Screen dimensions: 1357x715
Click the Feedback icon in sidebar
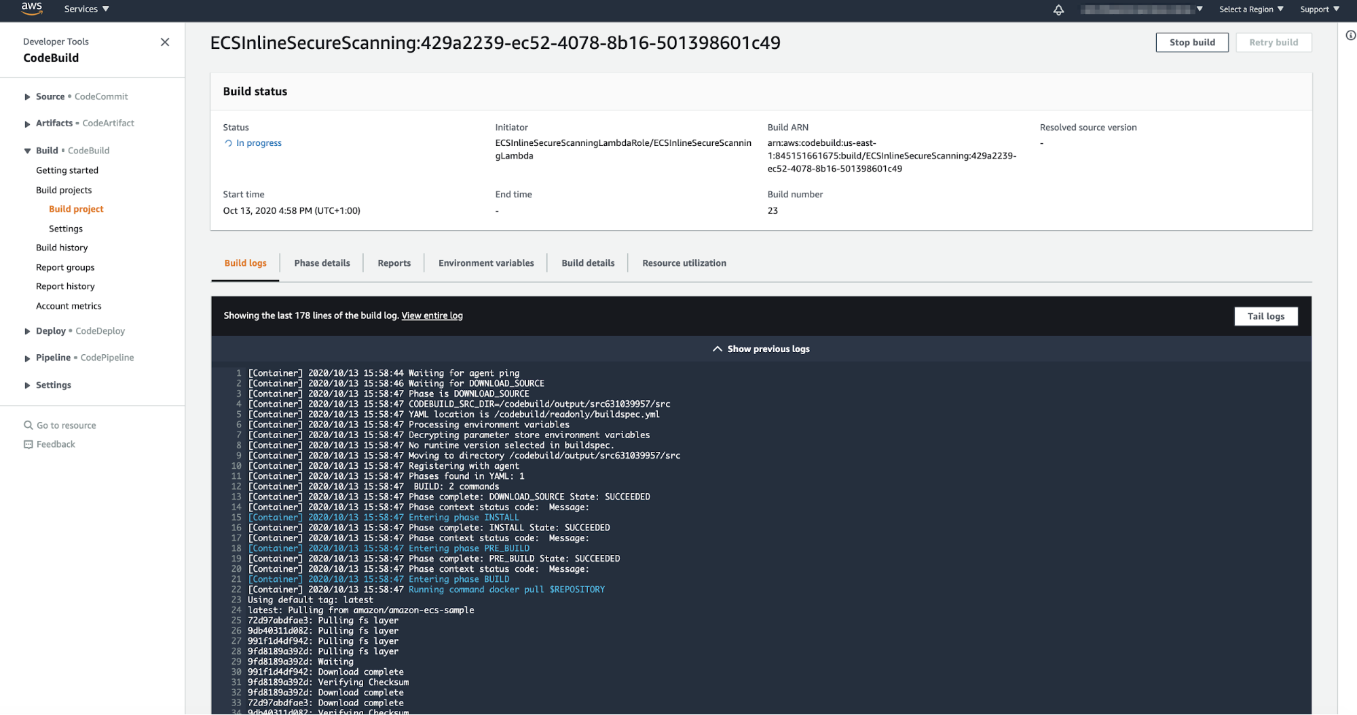click(x=29, y=444)
